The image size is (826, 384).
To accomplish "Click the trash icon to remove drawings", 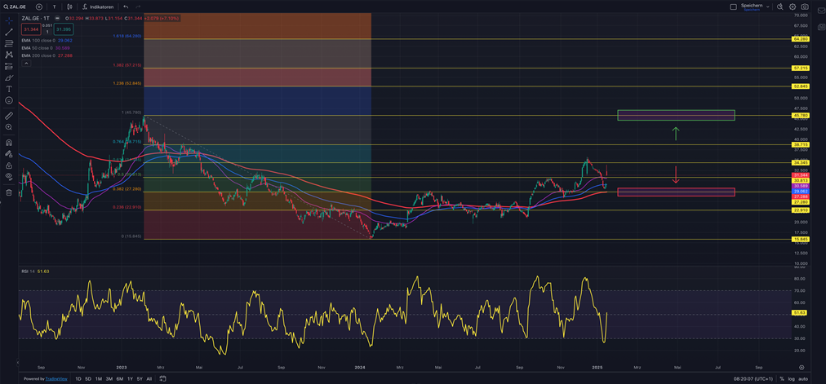I will point(9,192).
